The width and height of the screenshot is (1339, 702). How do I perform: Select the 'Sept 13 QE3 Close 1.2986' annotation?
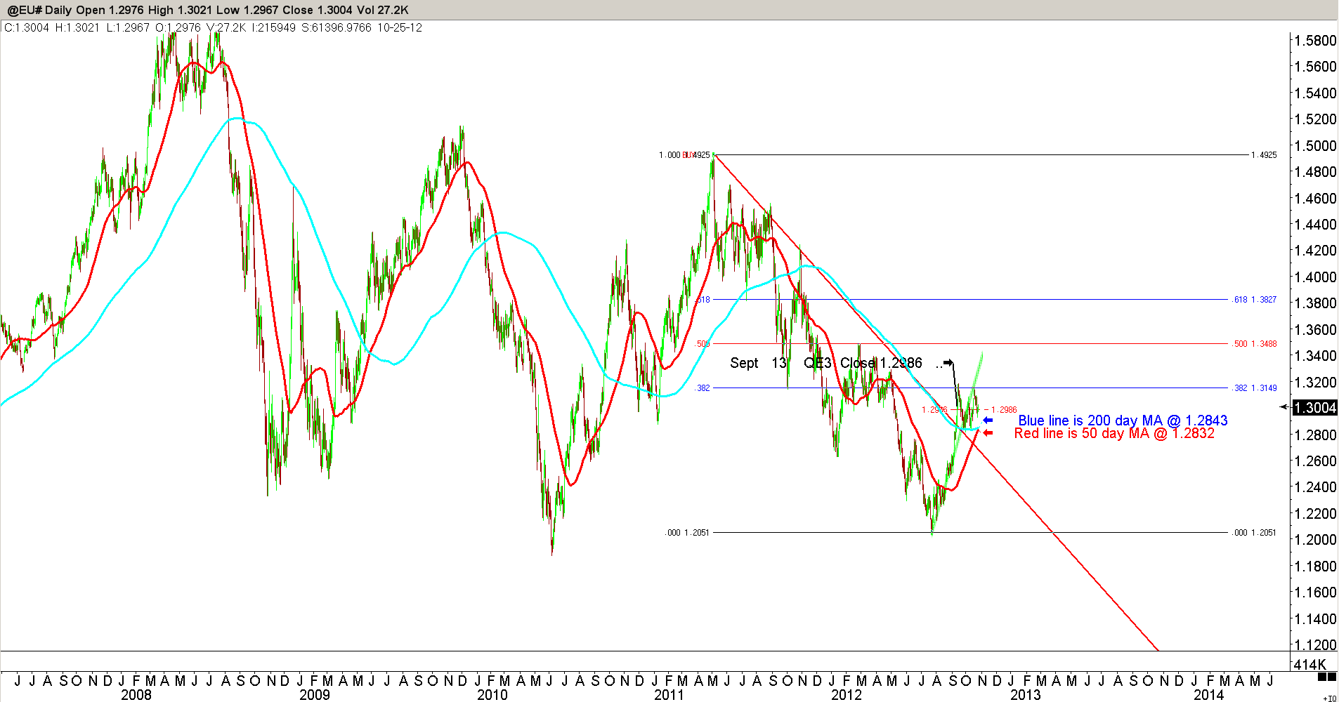[x=826, y=363]
